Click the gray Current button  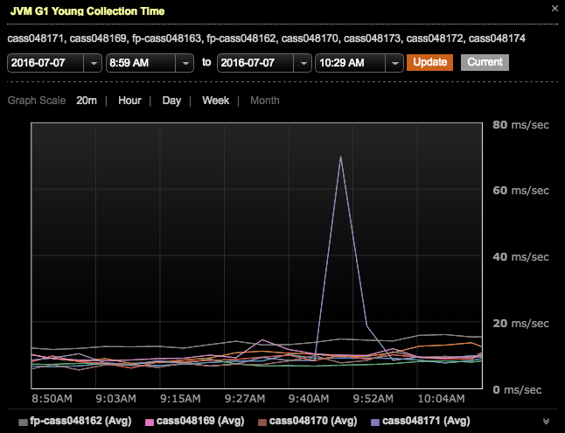coord(485,62)
